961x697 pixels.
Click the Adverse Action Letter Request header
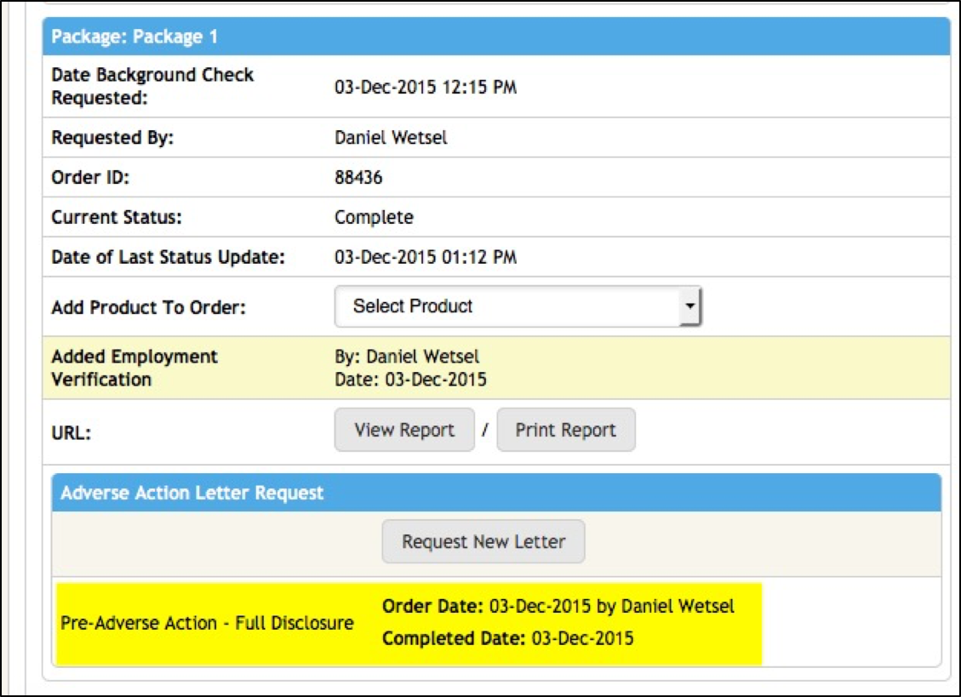point(192,493)
